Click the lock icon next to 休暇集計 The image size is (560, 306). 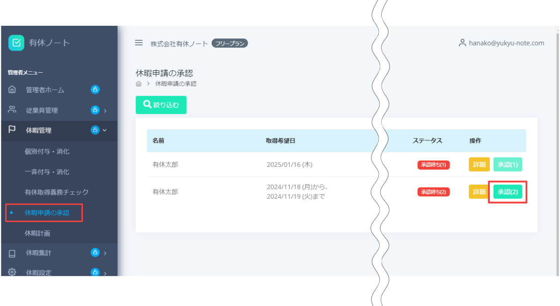[95, 253]
